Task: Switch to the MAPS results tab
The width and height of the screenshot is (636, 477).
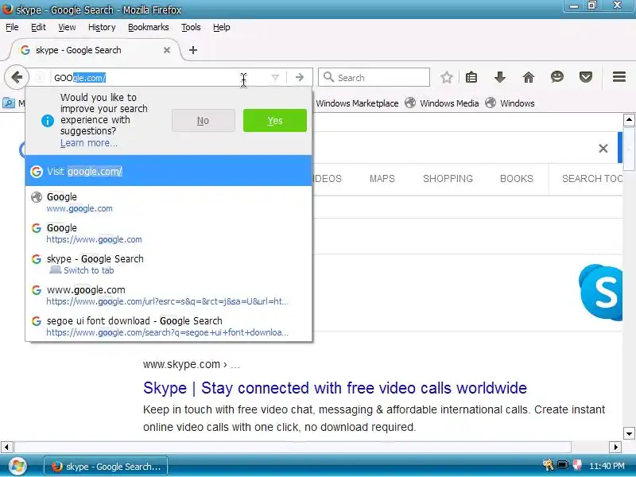Action: (x=382, y=179)
